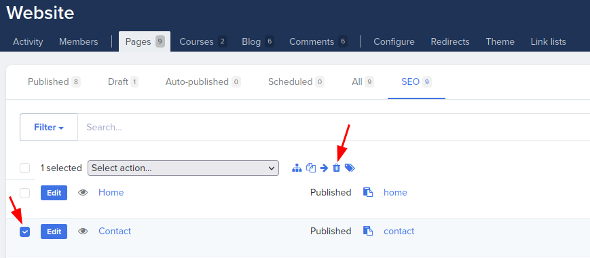Open the Members tab
The image size is (590, 258).
(x=78, y=41)
